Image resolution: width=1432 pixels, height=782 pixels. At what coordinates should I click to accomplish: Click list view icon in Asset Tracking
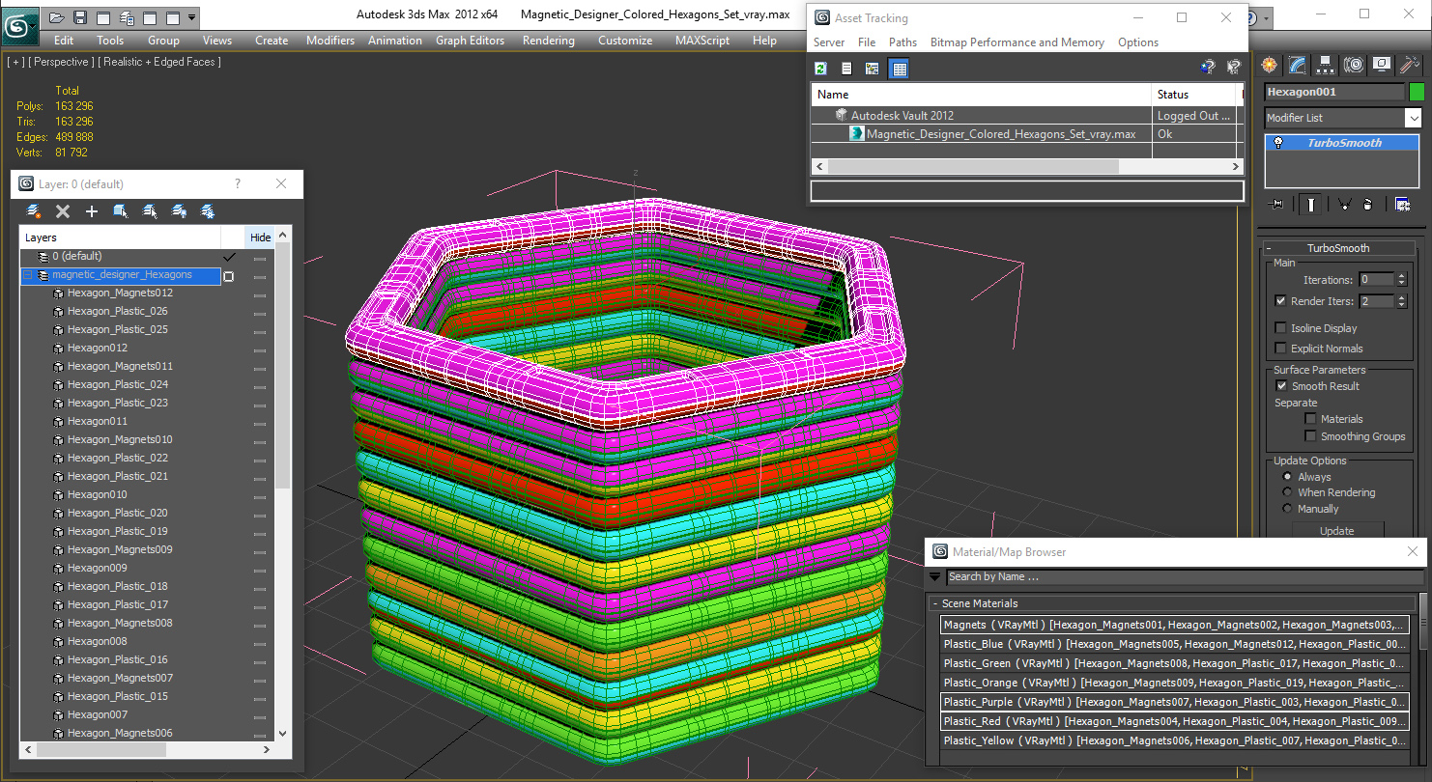click(x=846, y=68)
